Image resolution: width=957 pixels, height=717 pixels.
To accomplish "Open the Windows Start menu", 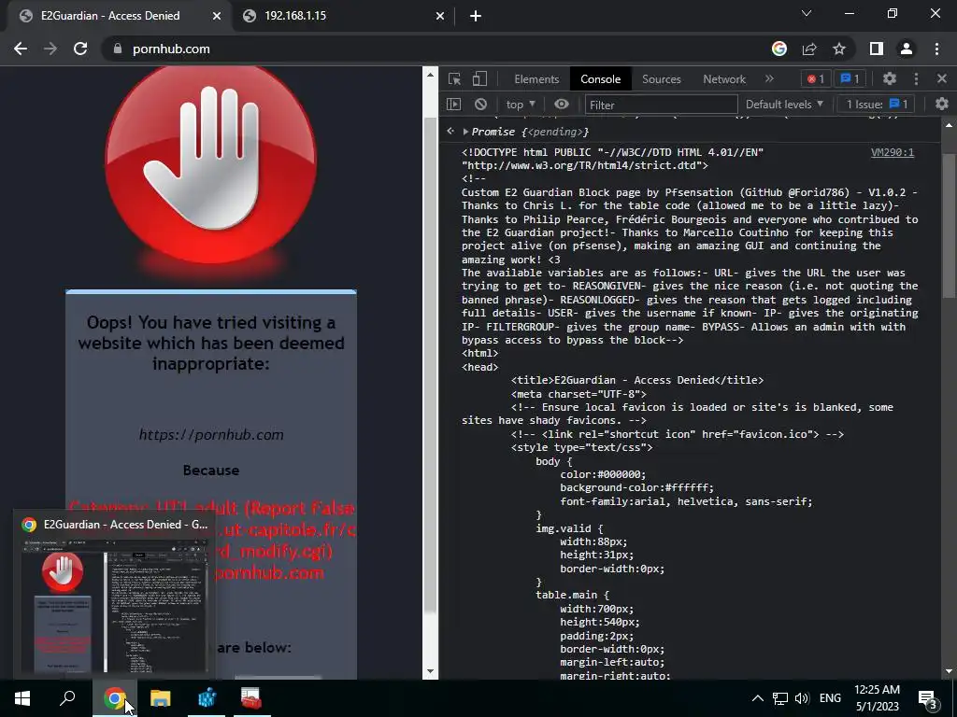I will (x=22, y=698).
